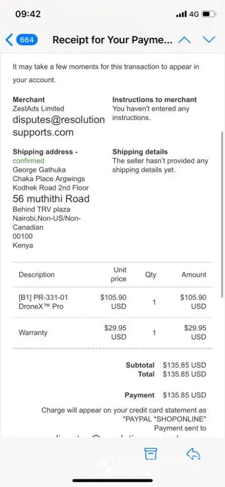Tap the home indicator bar at bottom
The width and height of the screenshot is (225, 487).
click(x=112, y=481)
